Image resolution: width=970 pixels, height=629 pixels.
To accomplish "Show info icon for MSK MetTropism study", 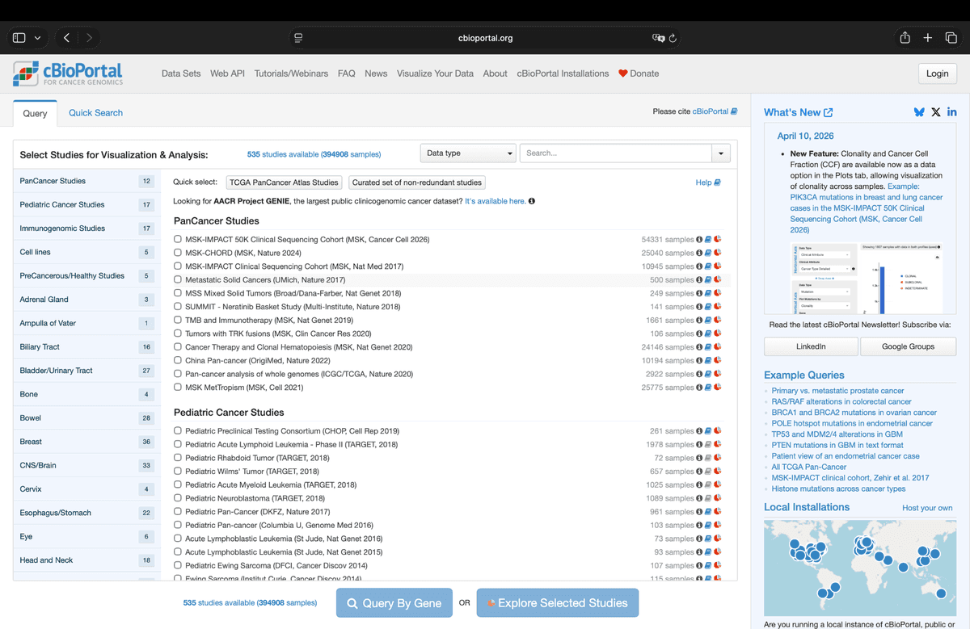I will pyautogui.click(x=700, y=388).
